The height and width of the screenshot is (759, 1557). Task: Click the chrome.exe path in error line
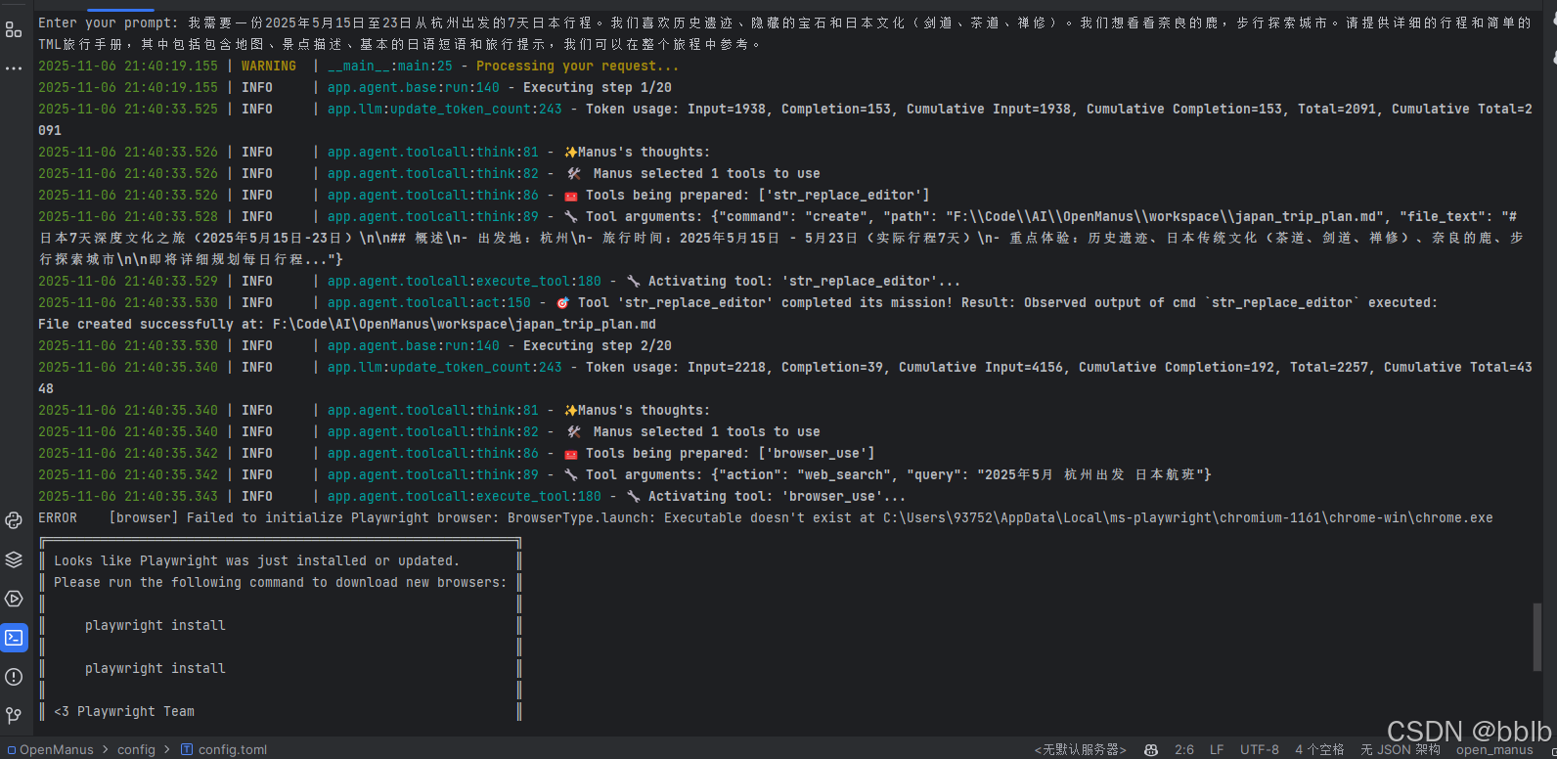pos(1188,517)
